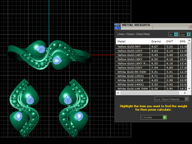Select the White Gold:14K PdW row

[152, 88]
